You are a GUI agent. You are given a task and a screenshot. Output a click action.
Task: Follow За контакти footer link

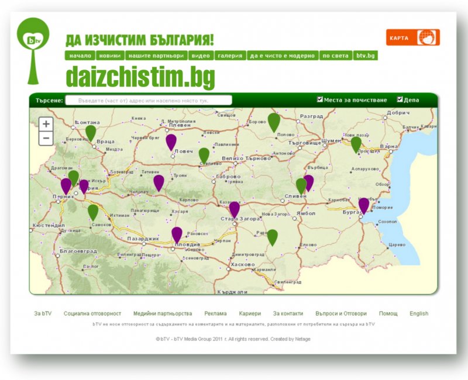pyautogui.click(x=288, y=313)
